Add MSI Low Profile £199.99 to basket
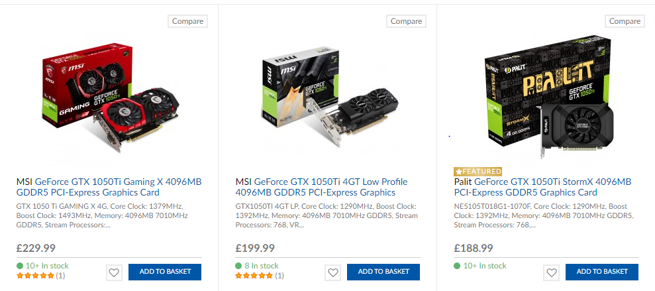655x291 pixels. (x=384, y=272)
